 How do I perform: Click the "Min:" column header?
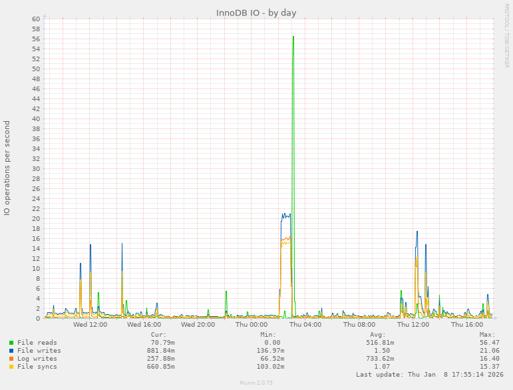[268, 335]
